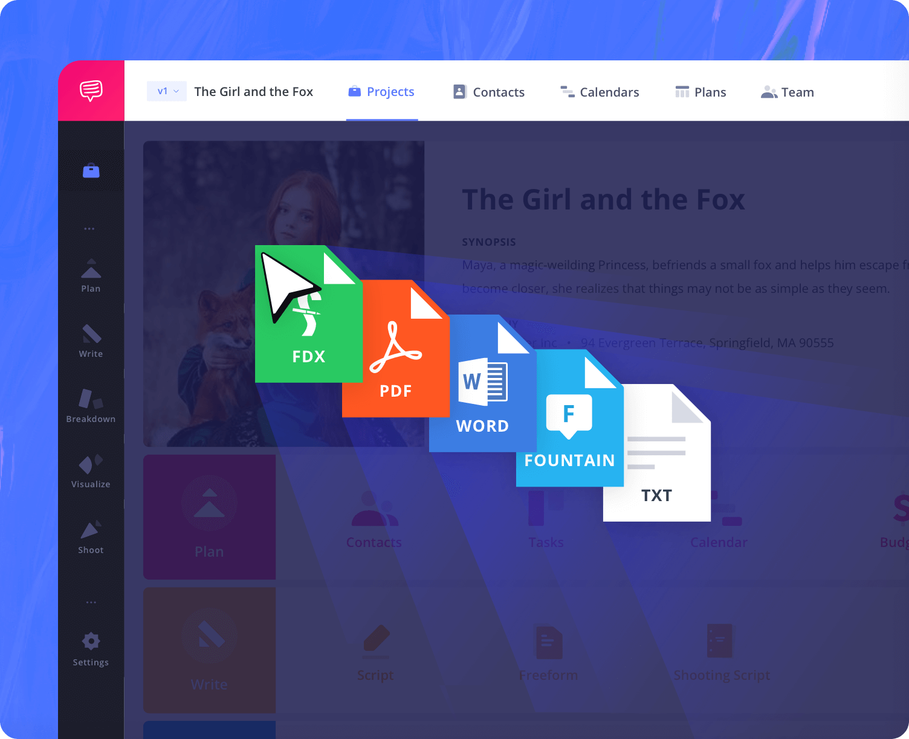Viewport: 909px width, 739px height.
Task: Open the v1 version dropdown
Action: (x=166, y=91)
